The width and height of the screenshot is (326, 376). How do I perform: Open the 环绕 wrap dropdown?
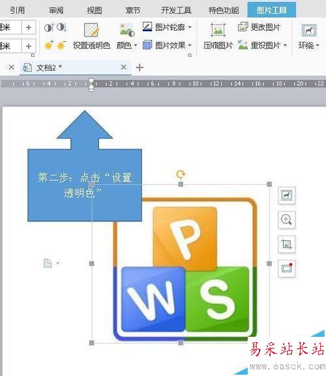coord(309,45)
